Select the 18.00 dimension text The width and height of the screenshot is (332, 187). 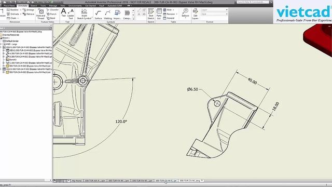[x=275, y=106]
